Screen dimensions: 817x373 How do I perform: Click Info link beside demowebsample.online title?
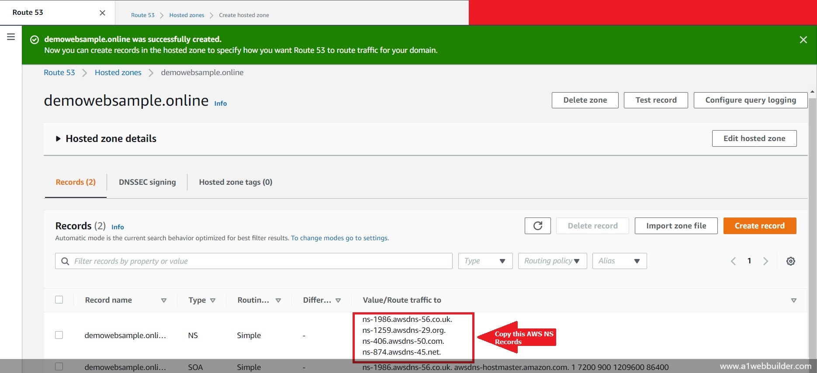coord(220,104)
